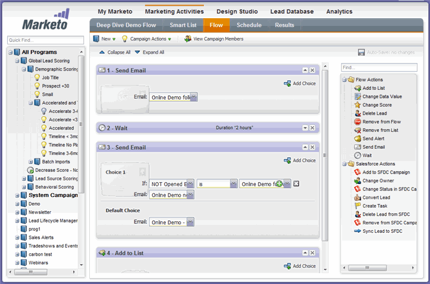Collapse the Demographic Scoring tree node
The image size is (430, 284).
tap(22, 69)
